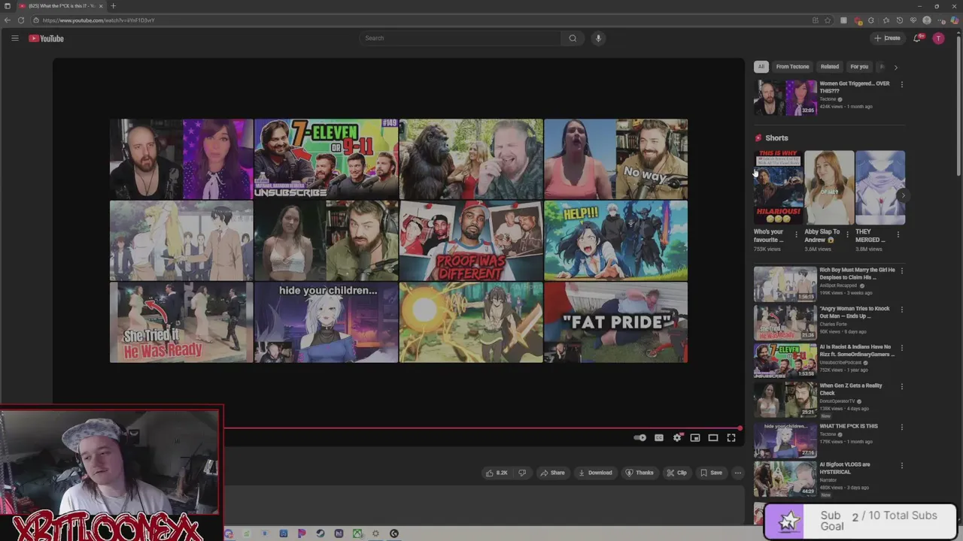Click the hide your children end screen thumbnail
The image size is (963, 541).
(326, 322)
